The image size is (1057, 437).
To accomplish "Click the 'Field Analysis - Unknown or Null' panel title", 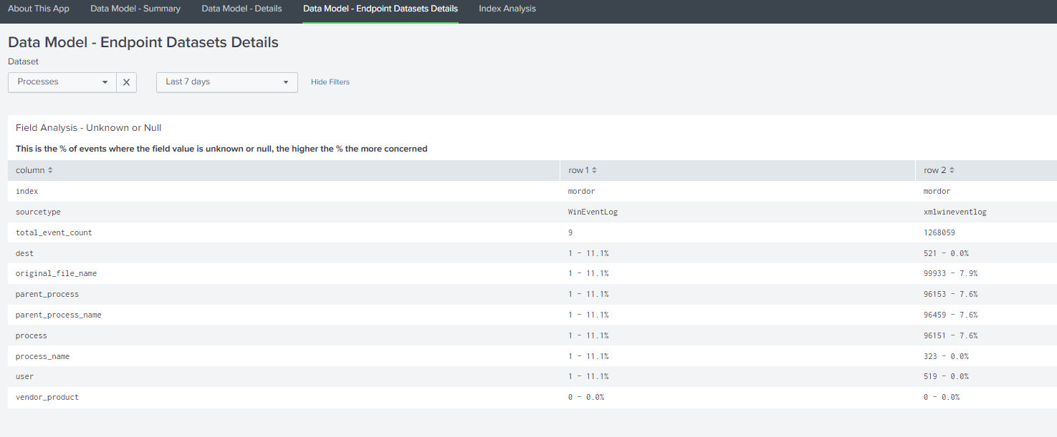I will (89, 128).
